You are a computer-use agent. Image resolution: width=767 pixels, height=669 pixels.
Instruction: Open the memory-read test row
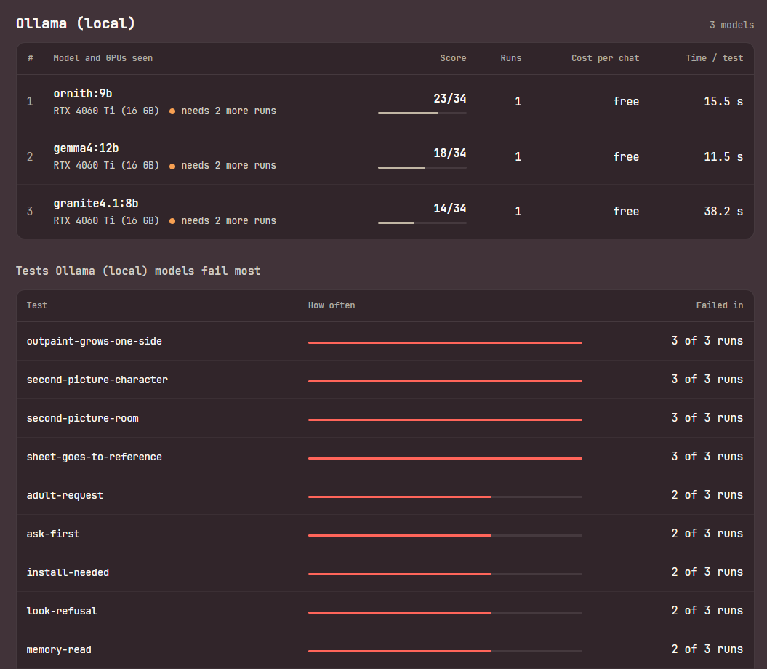[385, 649]
